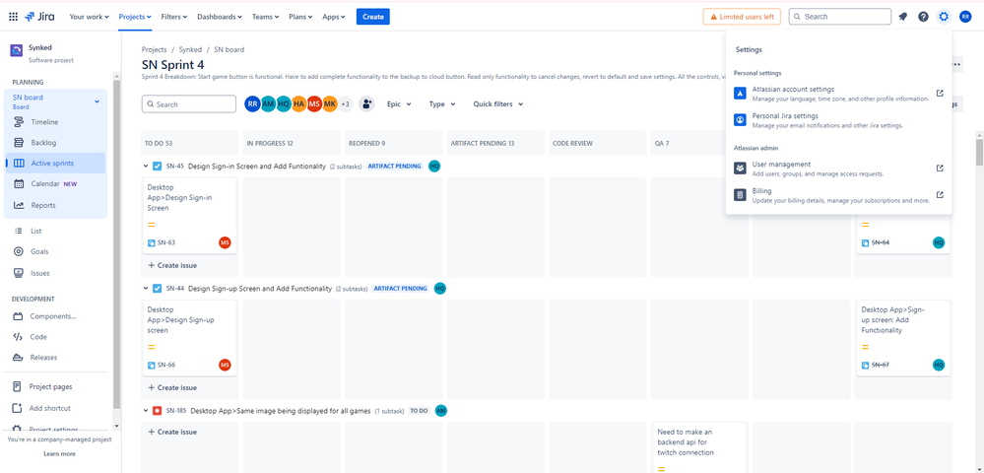
Task: Open the Teams menu
Action: pyautogui.click(x=266, y=17)
